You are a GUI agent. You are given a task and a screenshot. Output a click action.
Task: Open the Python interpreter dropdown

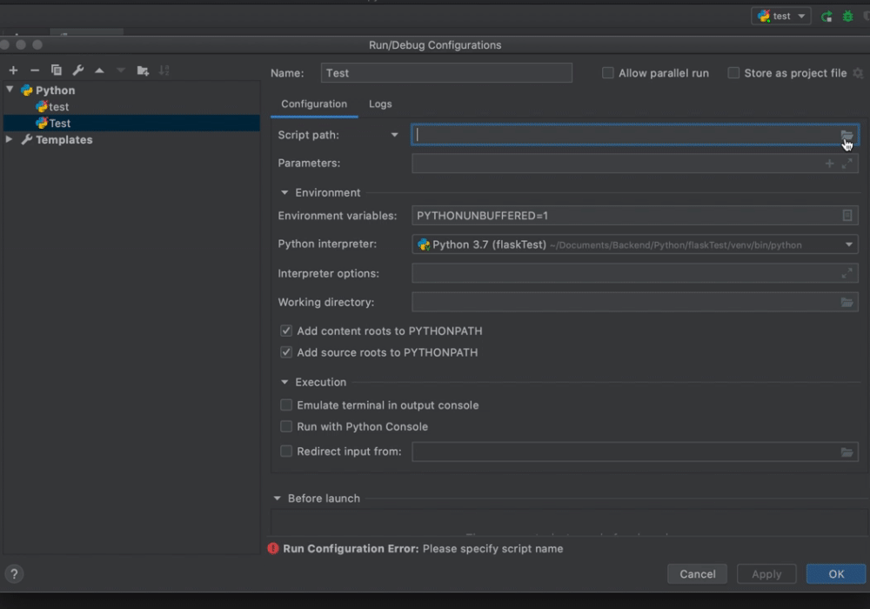point(848,244)
